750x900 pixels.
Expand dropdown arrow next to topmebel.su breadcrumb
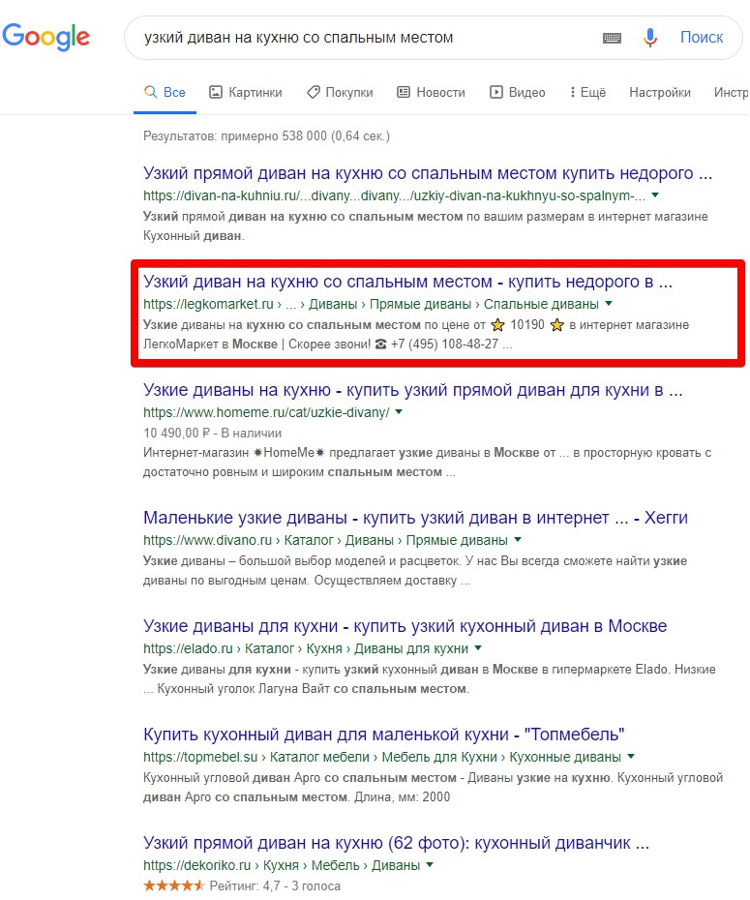pyautogui.click(x=631, y=757)
